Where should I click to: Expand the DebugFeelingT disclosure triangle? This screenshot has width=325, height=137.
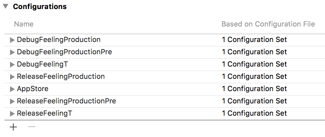pyautogui.click(x=12, y=65)
